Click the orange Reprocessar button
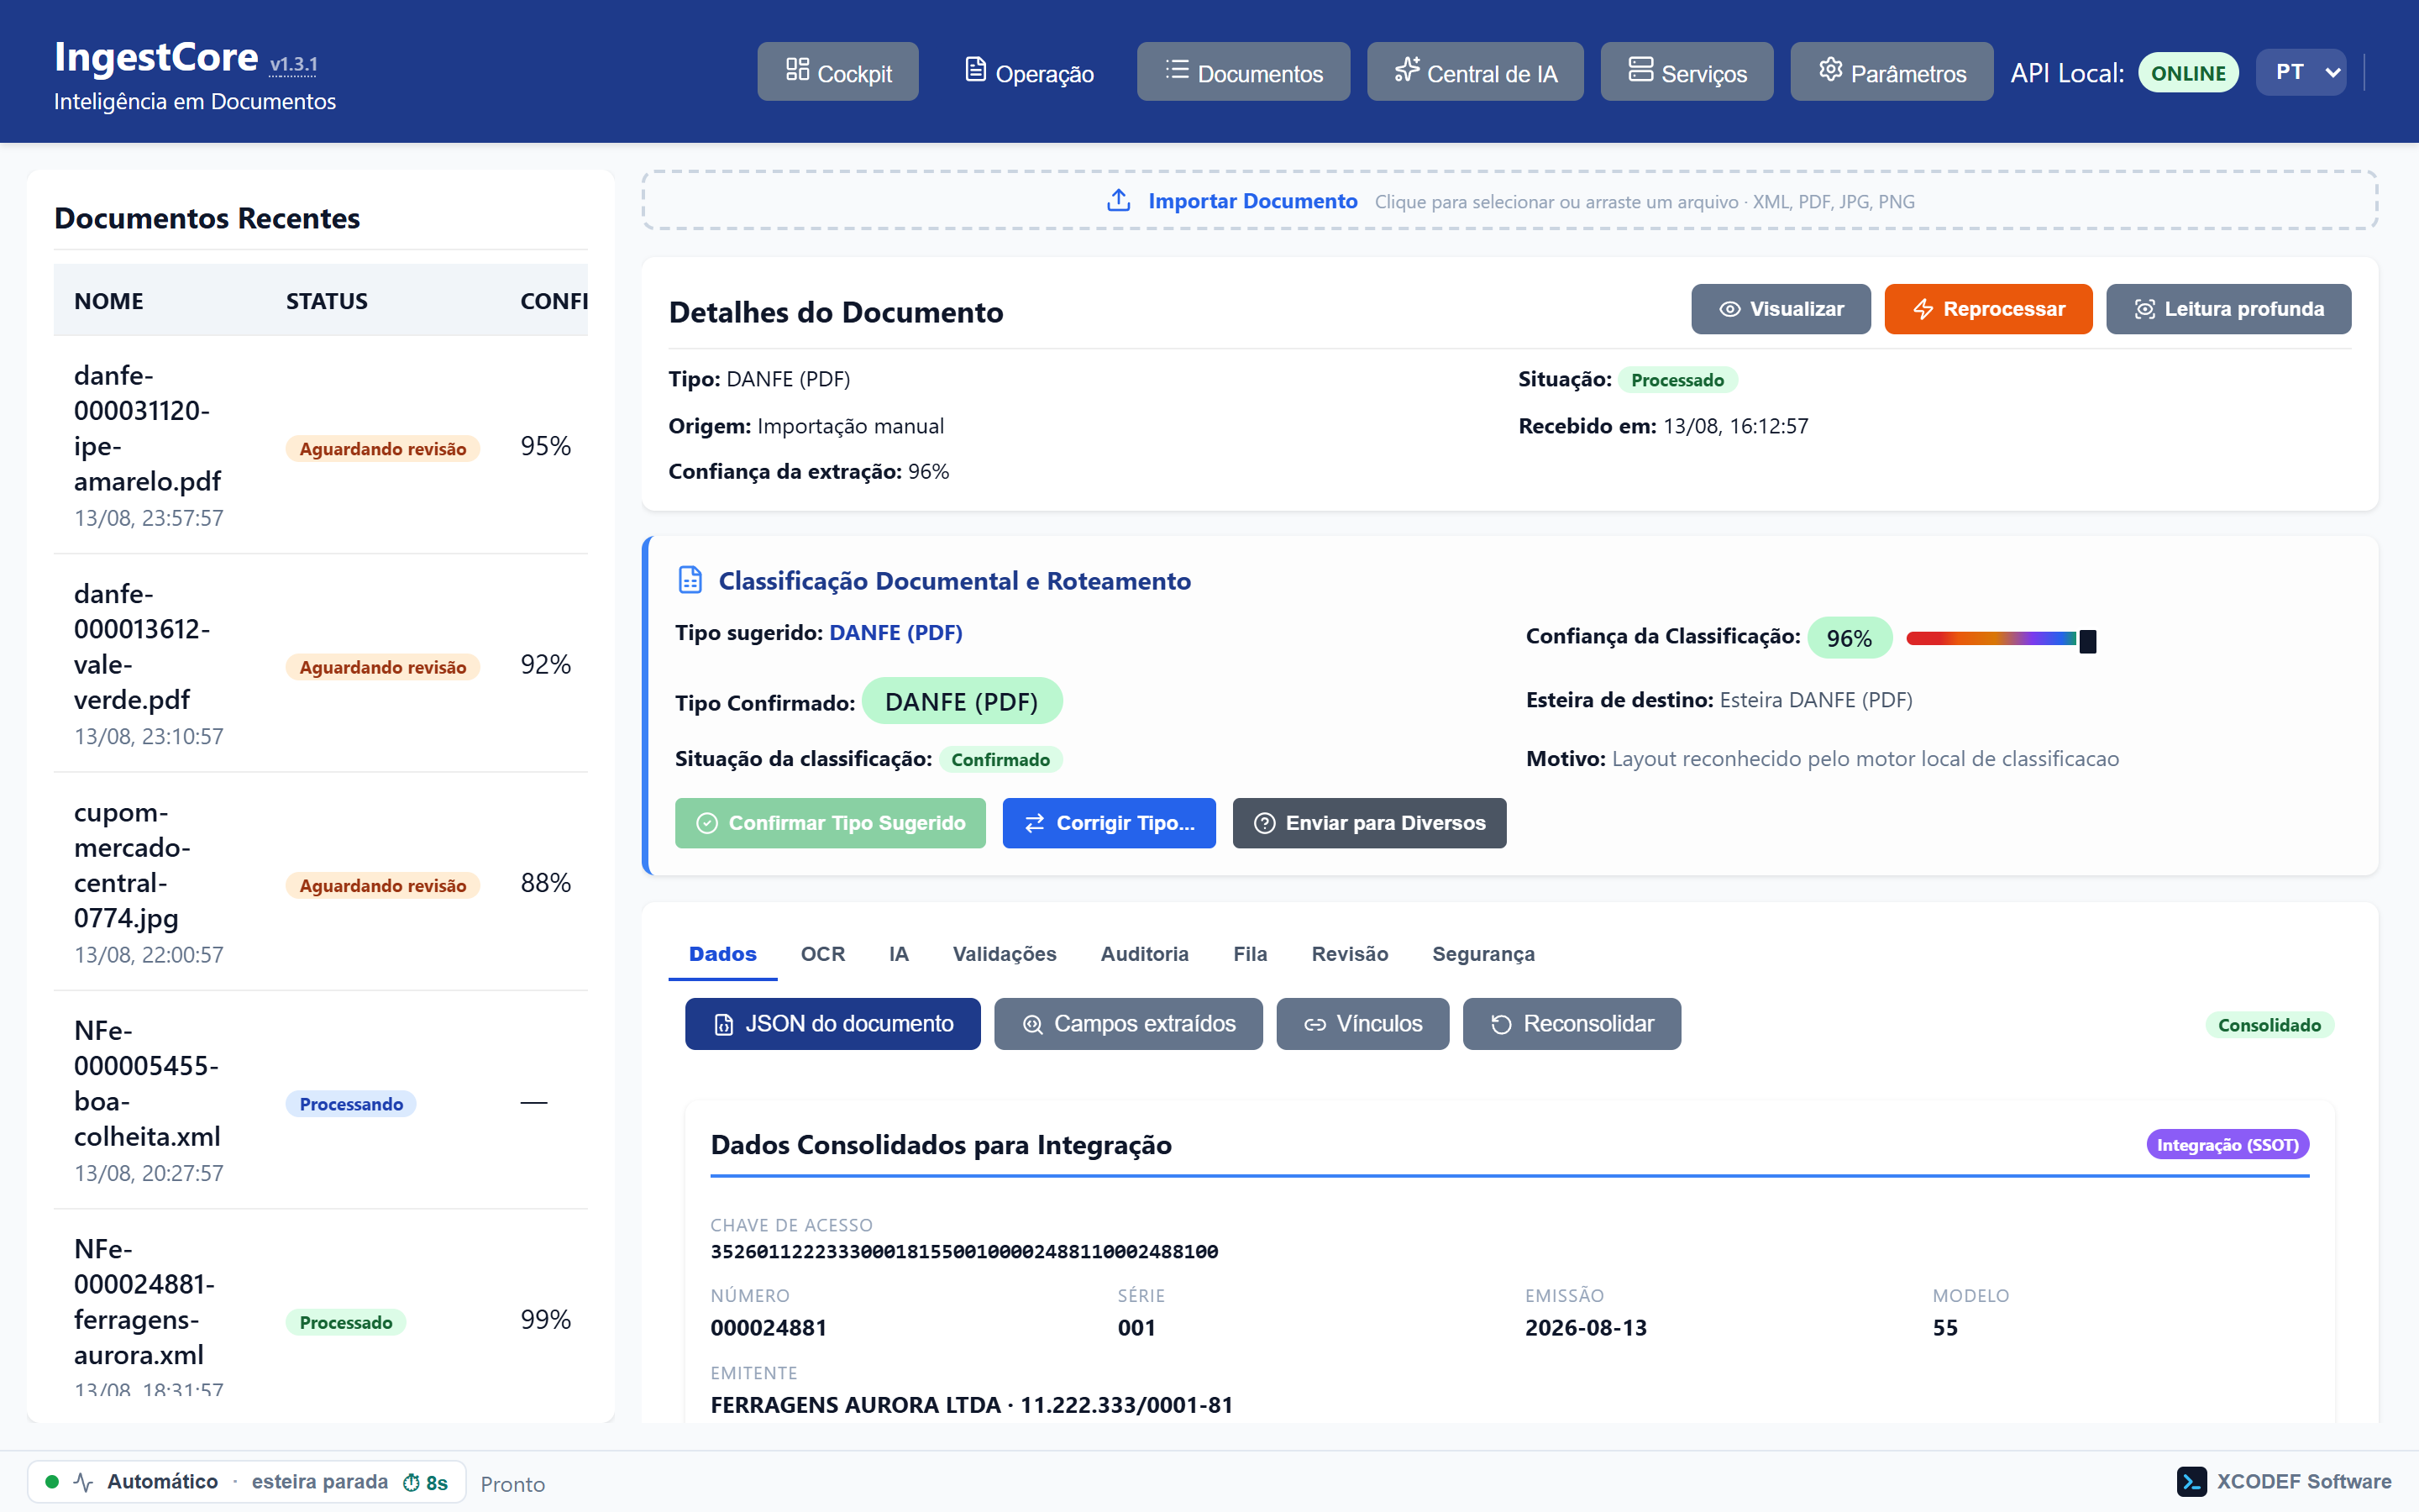This screenshot has width=2419, height=1512. [1988, 309]
